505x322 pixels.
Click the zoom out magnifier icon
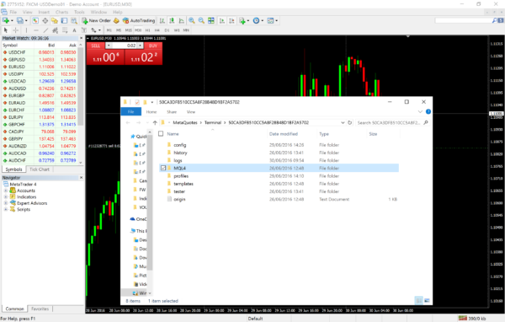pyautogui.click(x=201, y=20)
